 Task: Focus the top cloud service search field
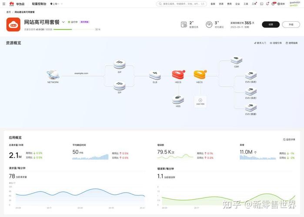(181, 3)
